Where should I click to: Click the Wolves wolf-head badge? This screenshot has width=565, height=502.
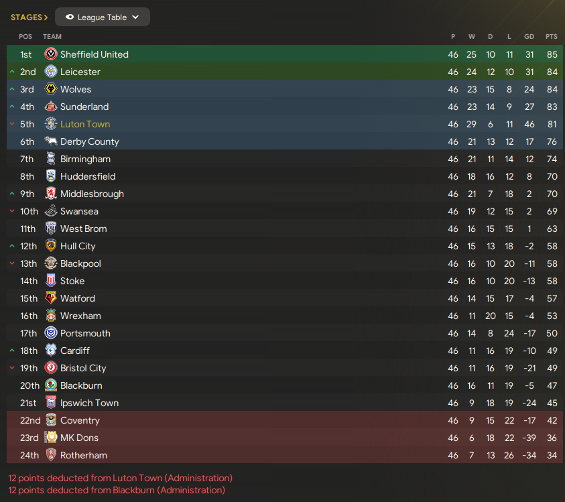pyautogui.click(x=51, y=88)
